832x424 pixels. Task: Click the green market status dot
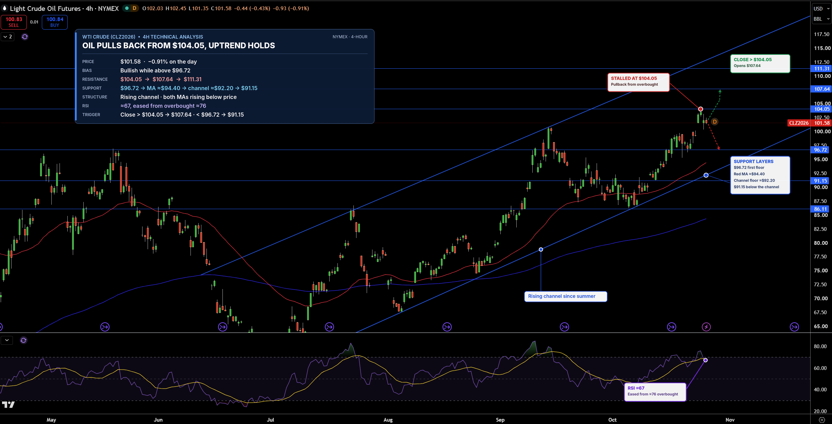127,8
